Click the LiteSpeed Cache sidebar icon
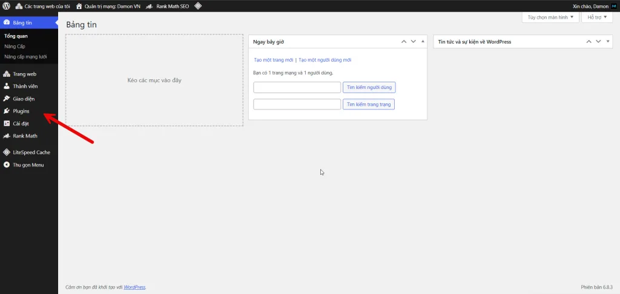620x294 pixels. point(7,152)
